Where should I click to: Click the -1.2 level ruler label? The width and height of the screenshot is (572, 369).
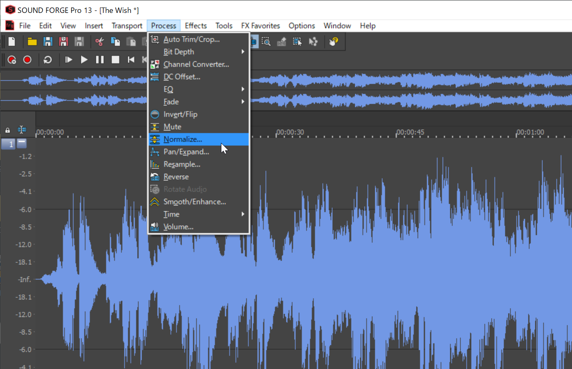[25, 157]
